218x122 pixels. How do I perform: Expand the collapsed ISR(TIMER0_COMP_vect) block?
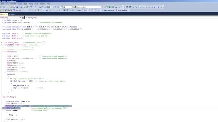pos(1,45)
